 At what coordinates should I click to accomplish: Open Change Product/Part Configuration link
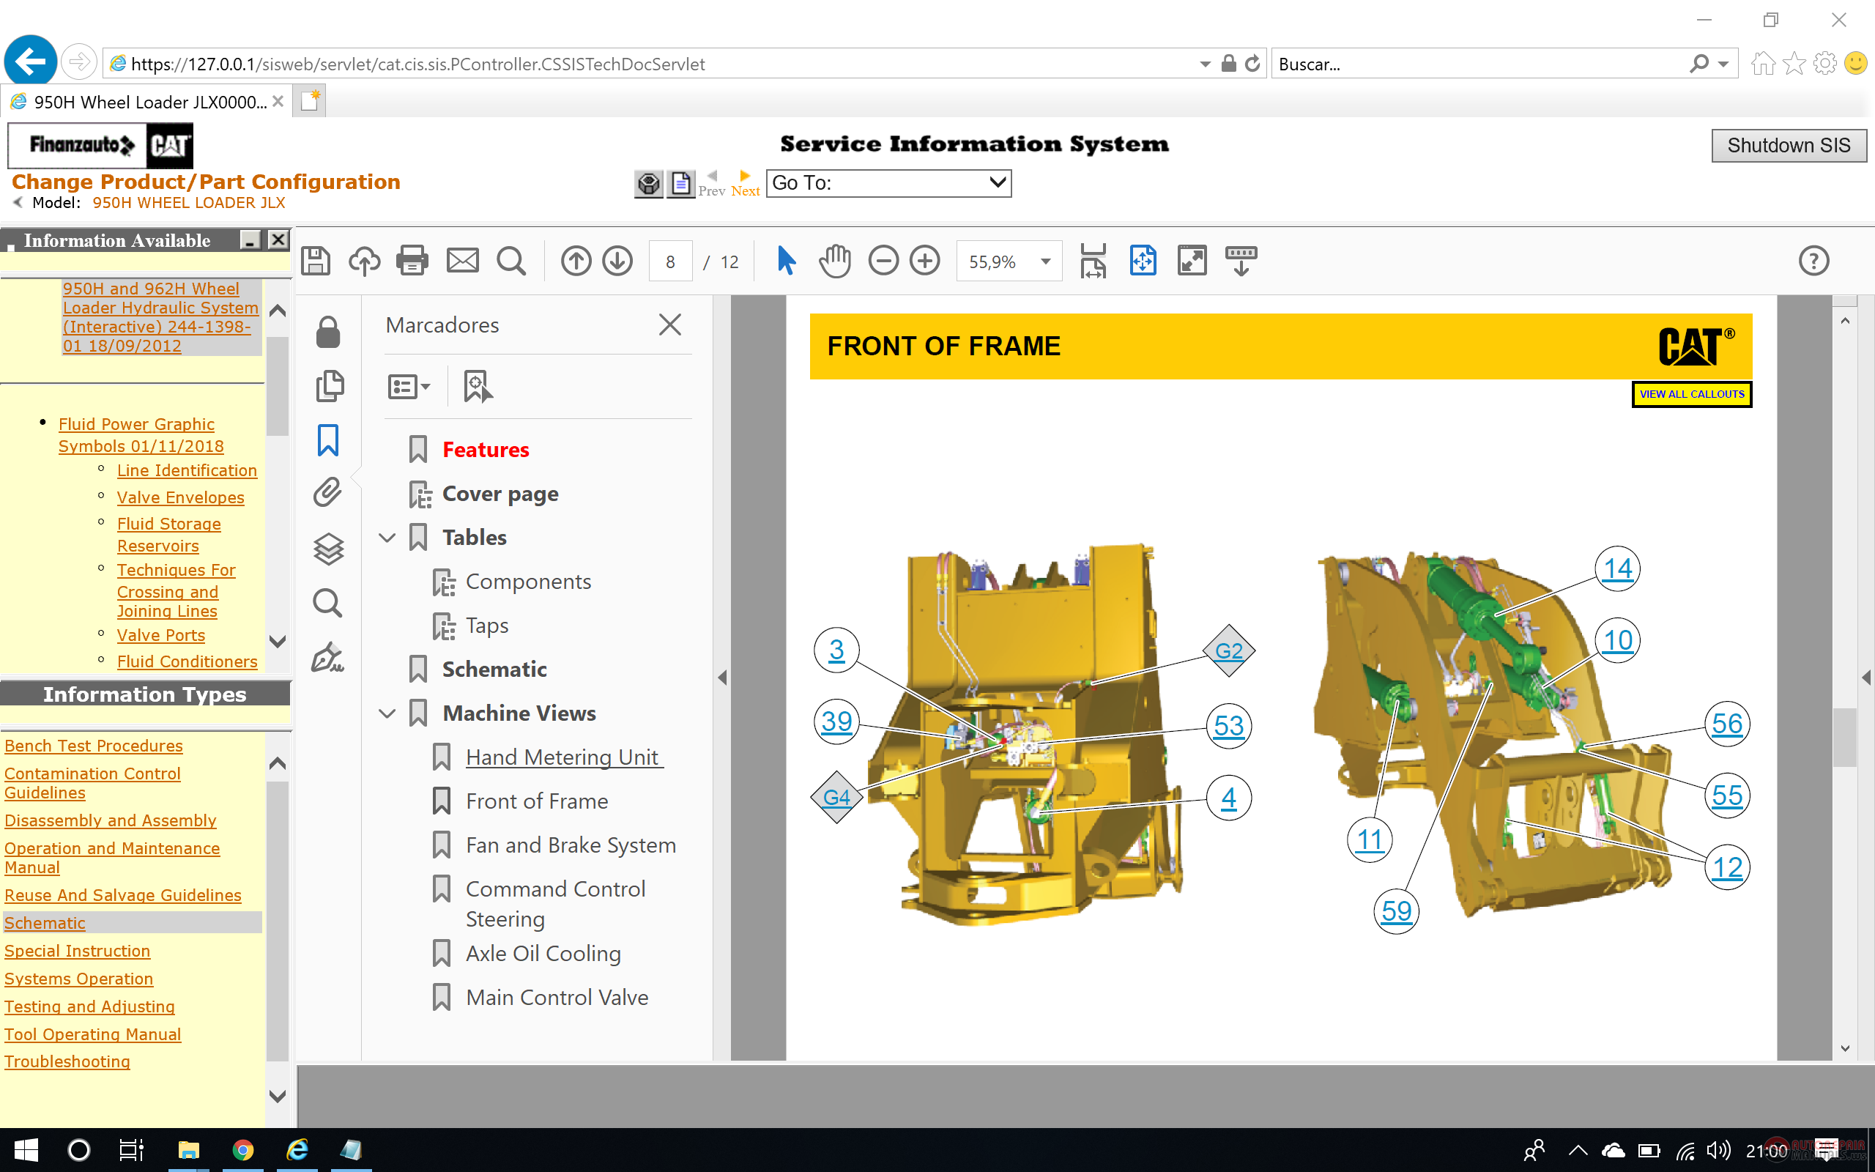(206, 182)
